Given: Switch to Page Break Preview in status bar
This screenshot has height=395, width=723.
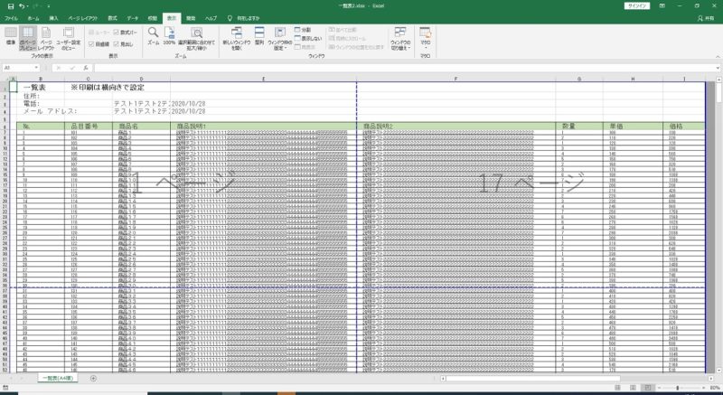Looking at the screenshot, I should pyautogui.click(x=648, y=388).
